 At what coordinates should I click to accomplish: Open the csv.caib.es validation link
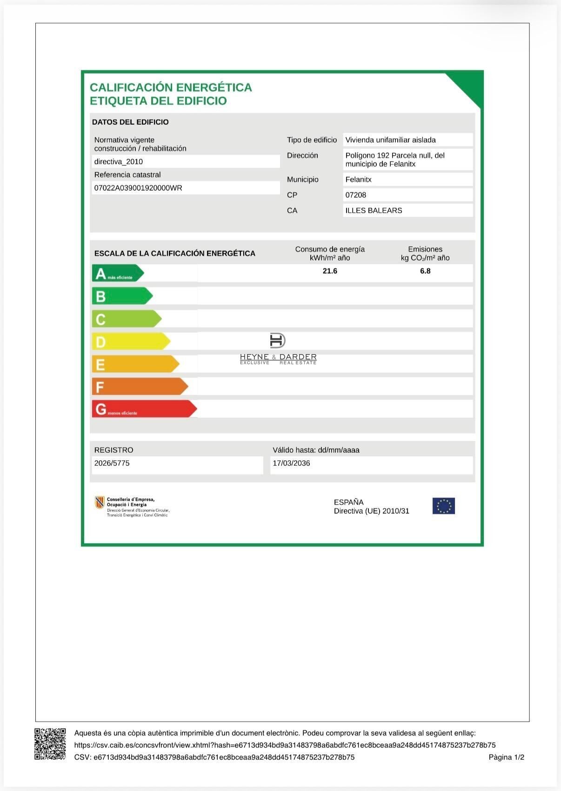click(285, 745)
